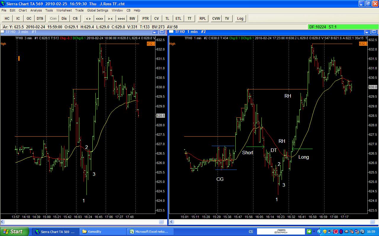The width and height of the screenshot is (379, 236).
Task: Maximize the TFH0 1 min chart window
Action: click(375, 32)
